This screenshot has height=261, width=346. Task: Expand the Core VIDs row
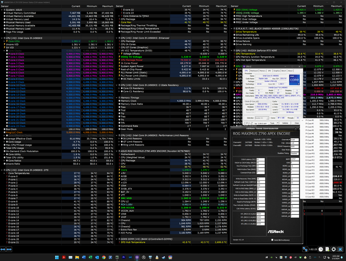4,41
